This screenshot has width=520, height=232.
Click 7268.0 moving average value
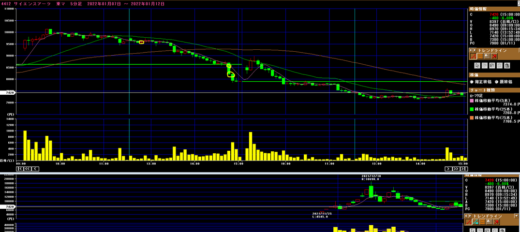click(x=511, y=113)
